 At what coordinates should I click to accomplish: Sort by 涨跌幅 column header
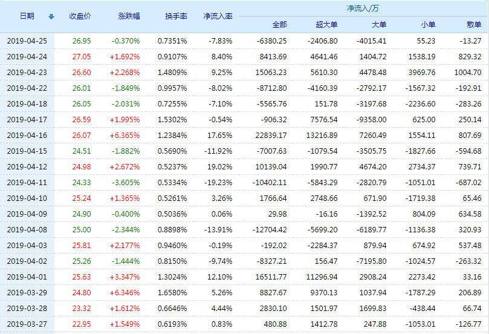(x=129, y=16)
